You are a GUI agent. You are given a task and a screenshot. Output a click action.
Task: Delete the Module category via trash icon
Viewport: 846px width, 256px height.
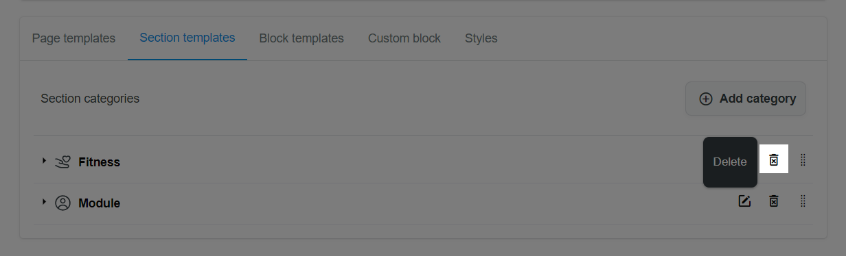click(774, 201)
